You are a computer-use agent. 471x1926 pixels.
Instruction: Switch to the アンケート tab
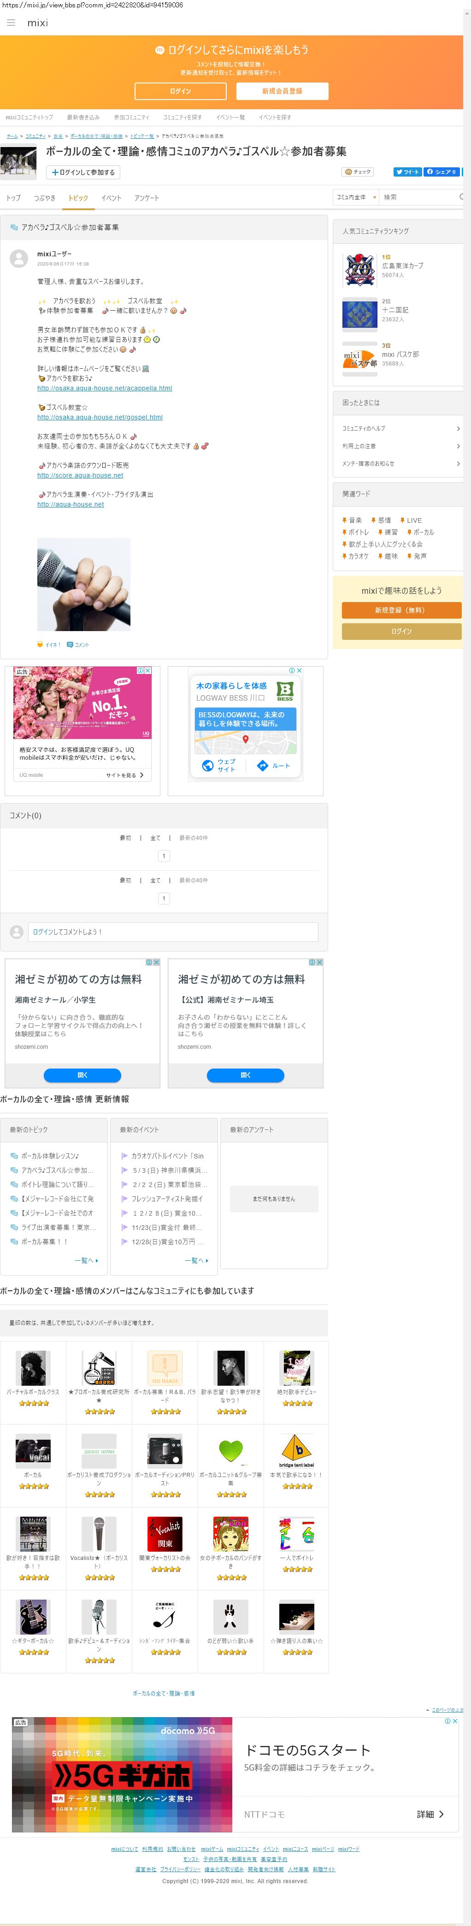pos(147,198)
